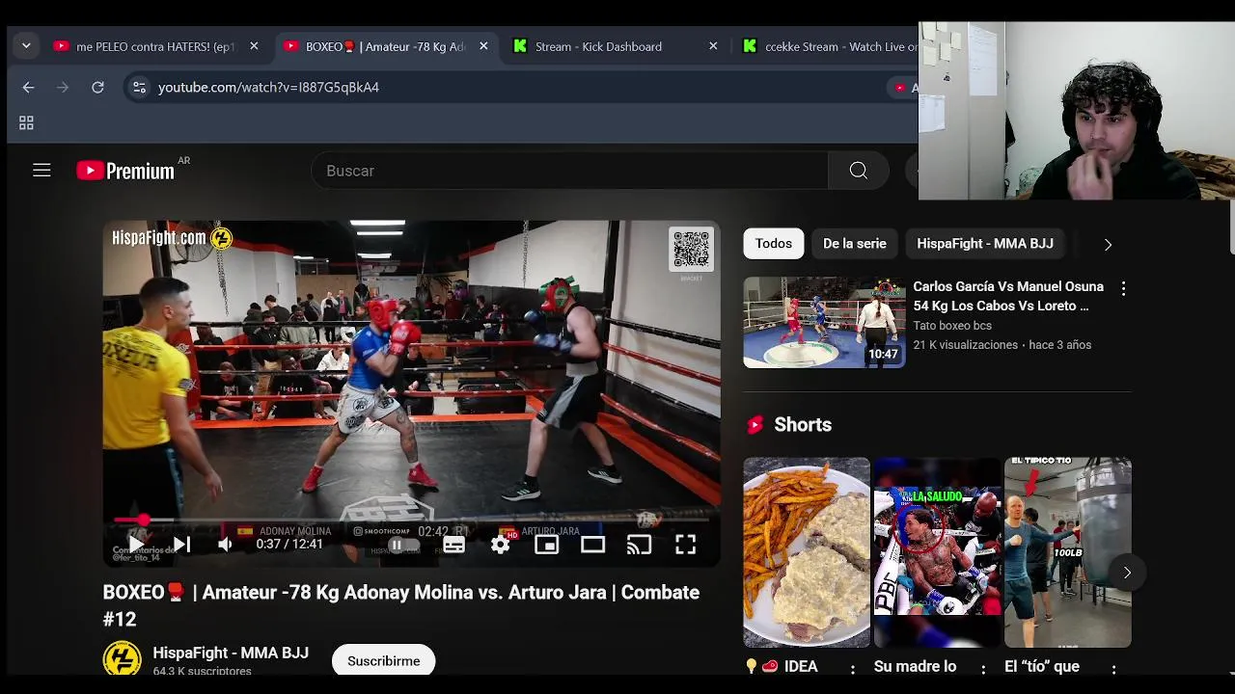
Task: Close the Kick Dashboard tab
Action: pos(713,46)
